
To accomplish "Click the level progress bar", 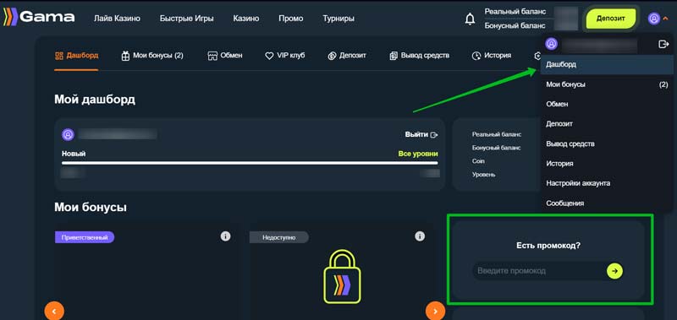I will 250,163.
